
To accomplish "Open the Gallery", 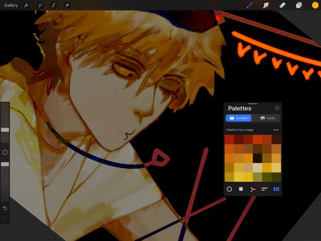I will [11, 5].
